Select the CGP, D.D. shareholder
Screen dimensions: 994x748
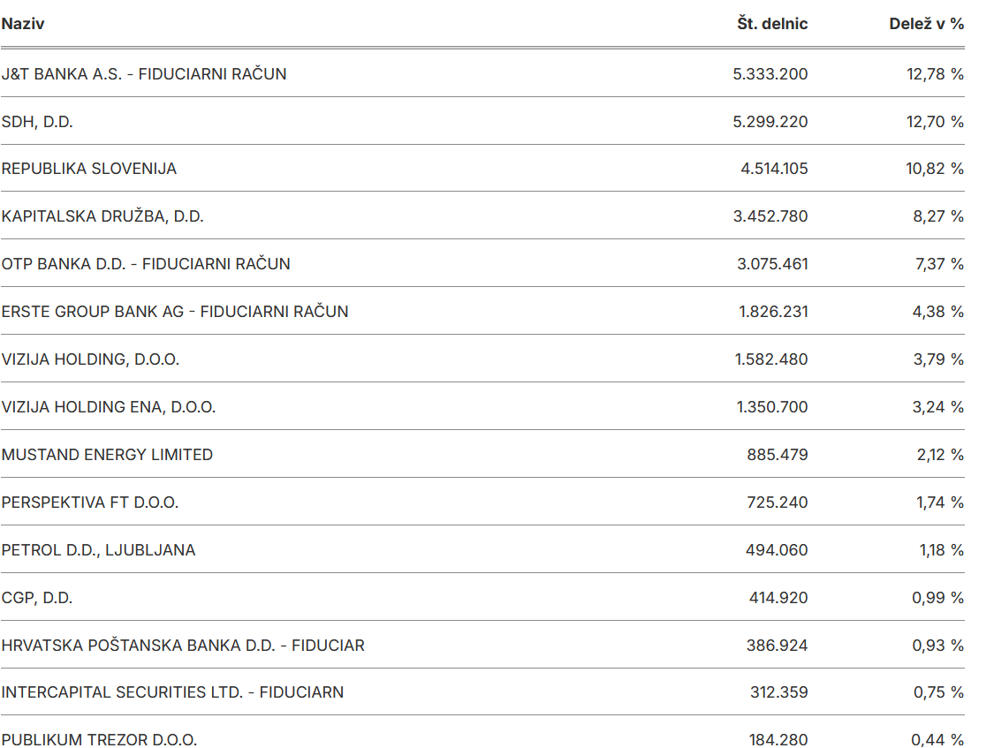pos(37,598)
